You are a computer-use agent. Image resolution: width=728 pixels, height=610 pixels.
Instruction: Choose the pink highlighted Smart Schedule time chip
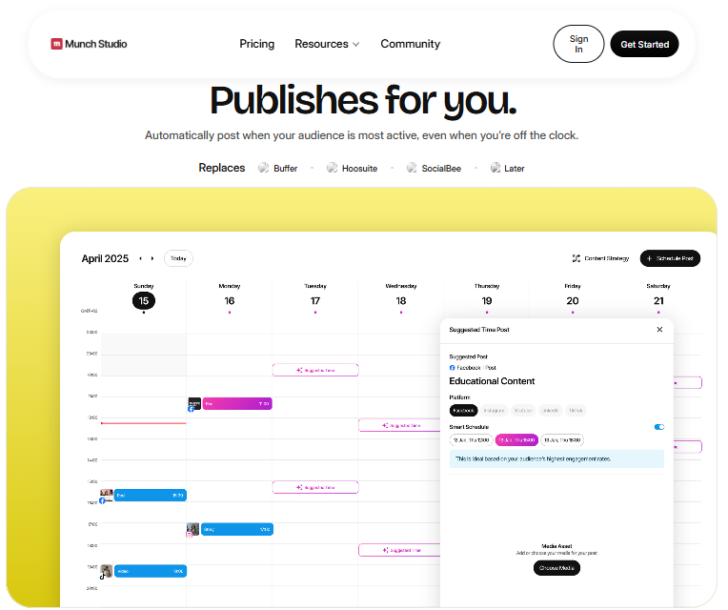tap(516, 440)
